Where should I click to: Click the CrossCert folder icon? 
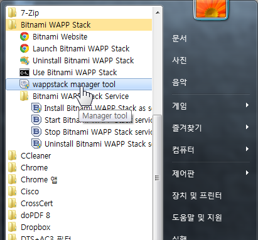pos(13,204)
